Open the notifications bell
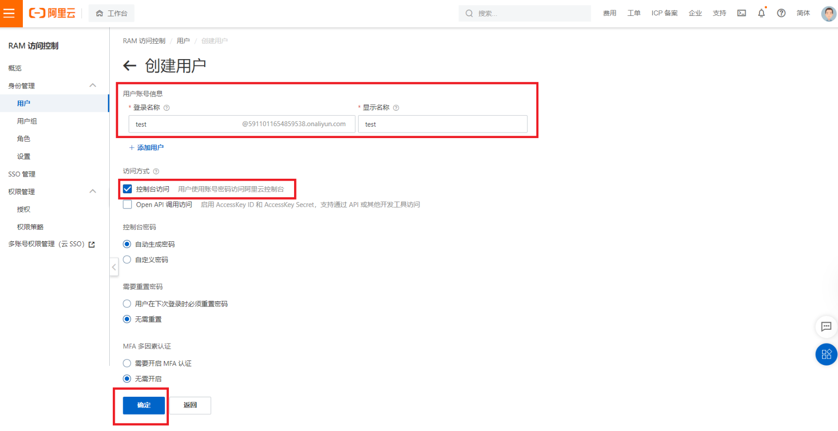The width and height of the screenshot is (838, 431). click(x=761, y=13)
